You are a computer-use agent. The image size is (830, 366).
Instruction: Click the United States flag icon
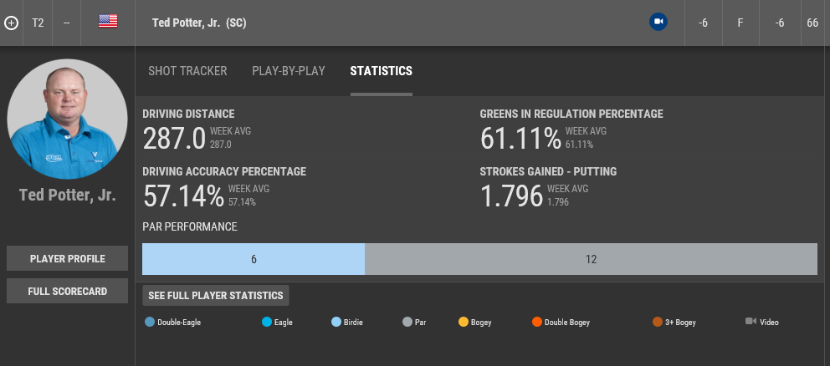108,23
